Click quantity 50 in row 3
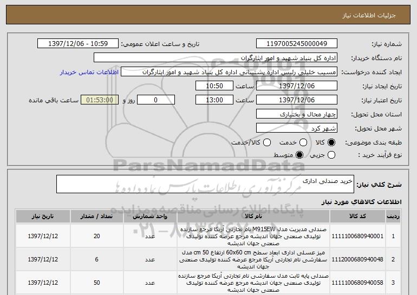417x295 pixels. (96, 283)
